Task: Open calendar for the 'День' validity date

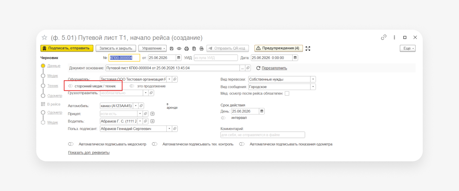Action: pos(262,111)
